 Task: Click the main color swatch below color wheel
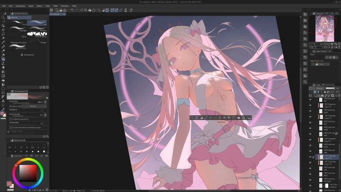click(9, 184)
